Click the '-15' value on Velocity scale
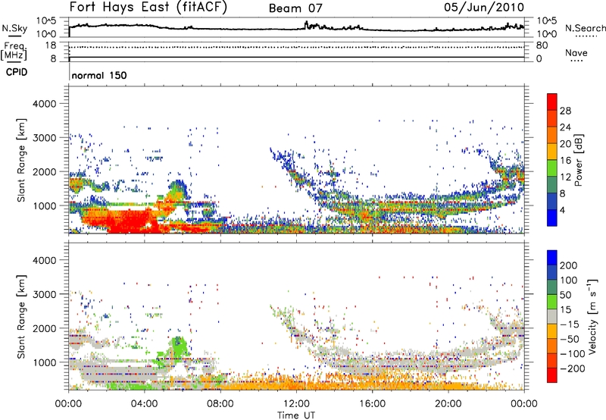606x420 pixels. tap(569, 324)
